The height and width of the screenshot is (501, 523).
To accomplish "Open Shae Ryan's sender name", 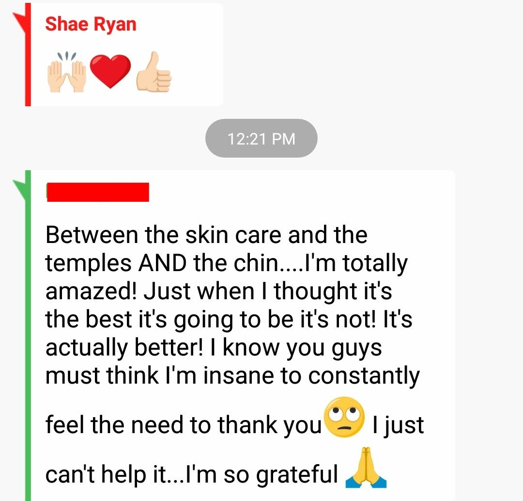I will click(91, 24).
